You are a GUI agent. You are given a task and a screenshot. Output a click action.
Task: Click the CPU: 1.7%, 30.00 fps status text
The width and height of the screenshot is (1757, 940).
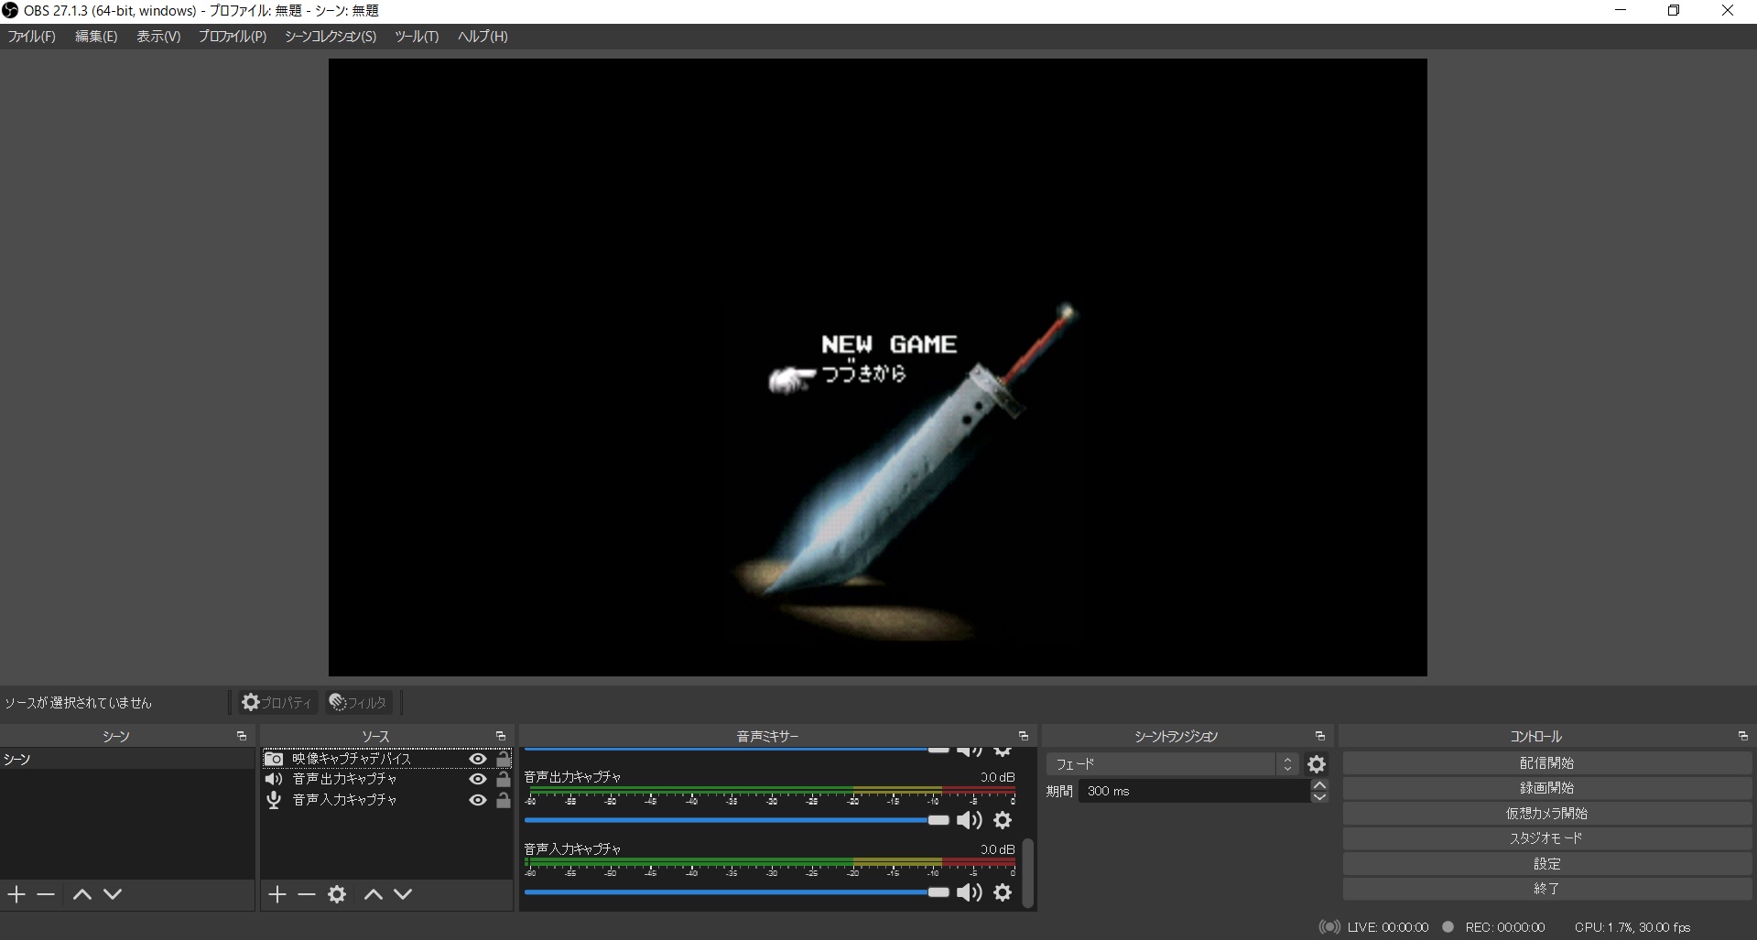tap(1632, 927)
